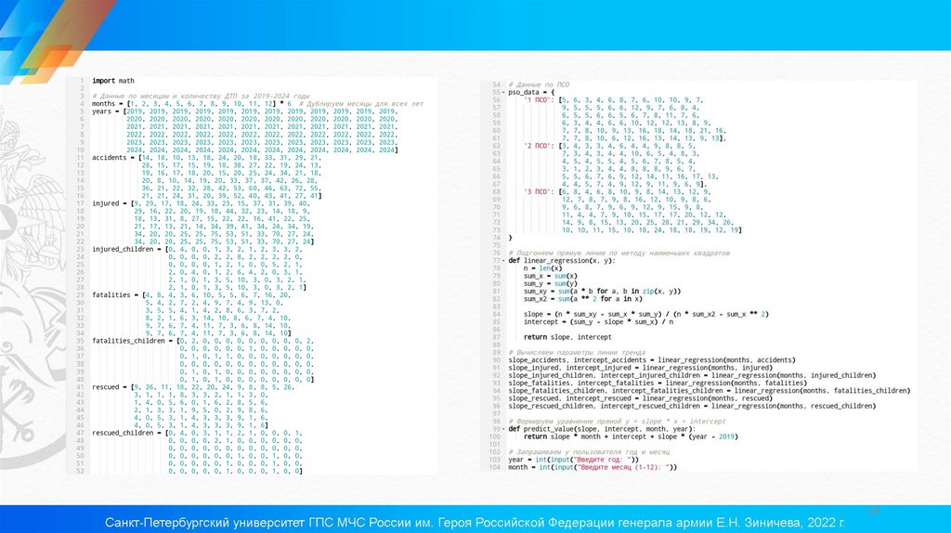The width and height of the screenshot is (951, 533).
Task: Click the 'n = len(x)' line
Action: (542, 268)
